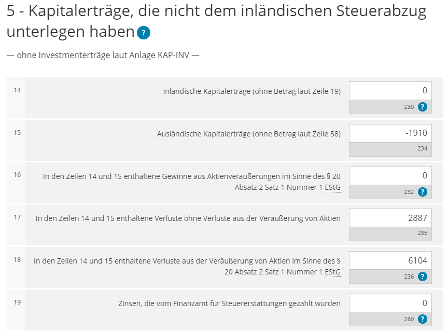Click the line 17 label about Verluste ohne Aktien

pyautogui.click(x=188, y=218)
